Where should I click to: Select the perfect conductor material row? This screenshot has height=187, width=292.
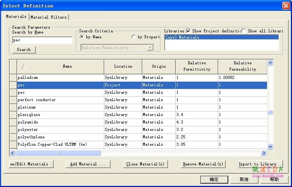tap(139, 100)
